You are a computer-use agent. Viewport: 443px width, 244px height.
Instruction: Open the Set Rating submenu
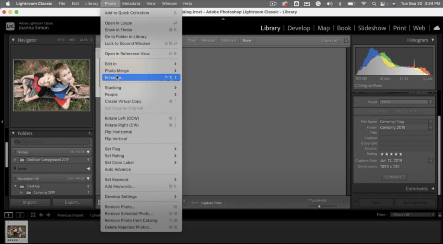[141, 156]
